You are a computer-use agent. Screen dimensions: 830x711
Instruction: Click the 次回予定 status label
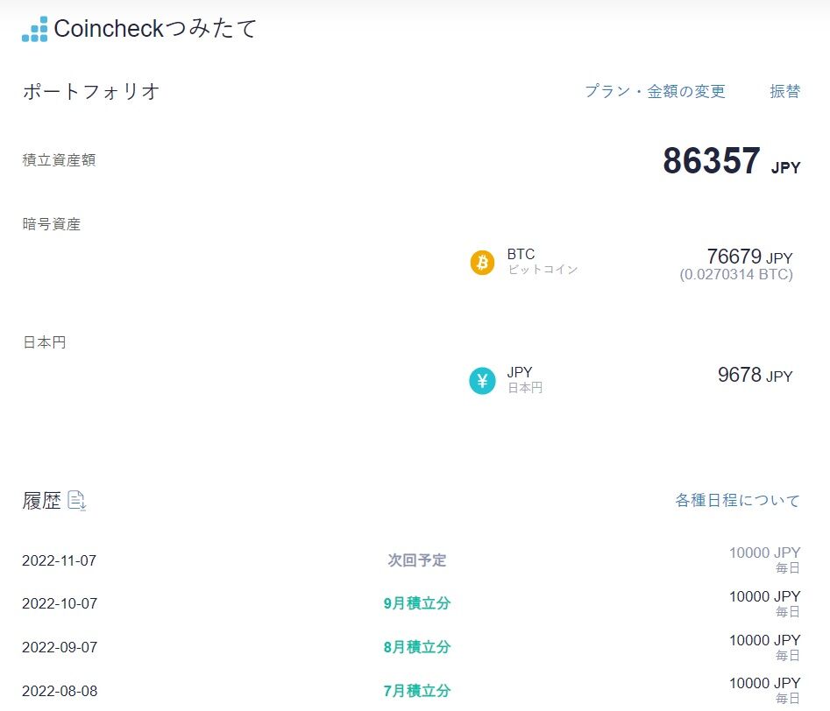417,560
